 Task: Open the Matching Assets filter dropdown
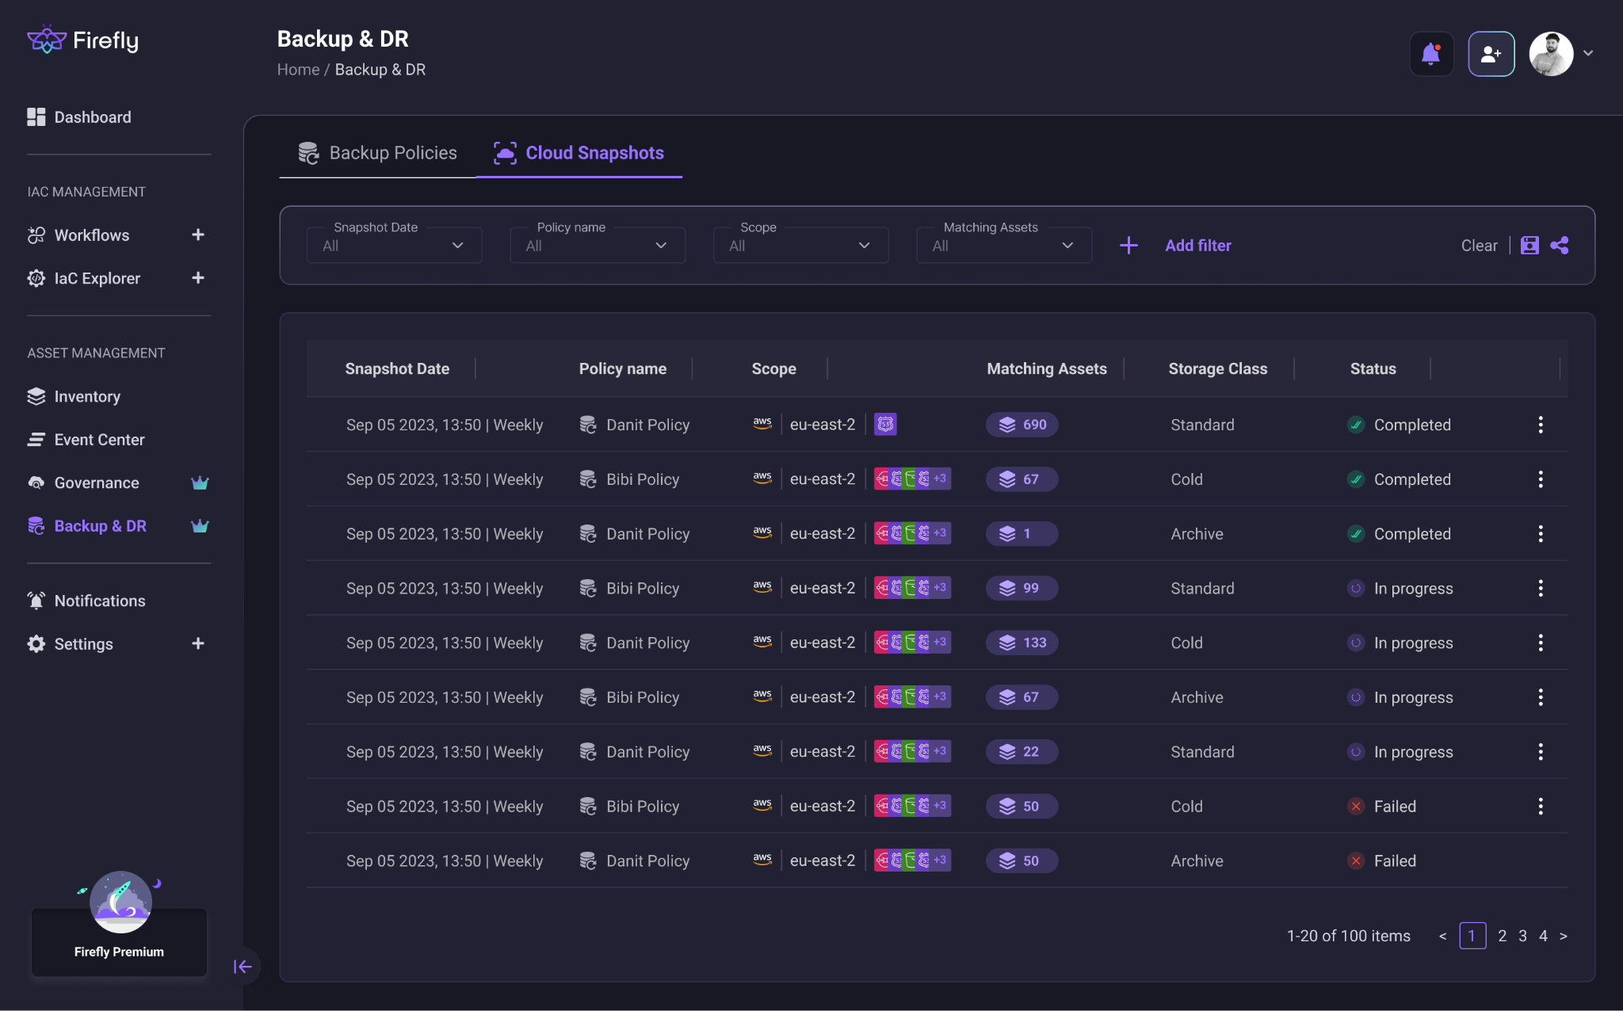pyautogui.click(x=1003, y=246)
